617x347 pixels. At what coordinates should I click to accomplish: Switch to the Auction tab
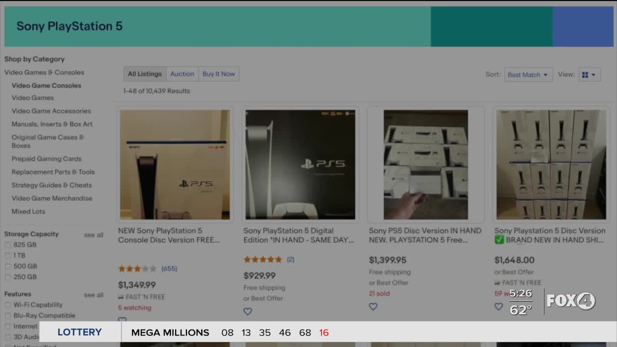(182, 74)
